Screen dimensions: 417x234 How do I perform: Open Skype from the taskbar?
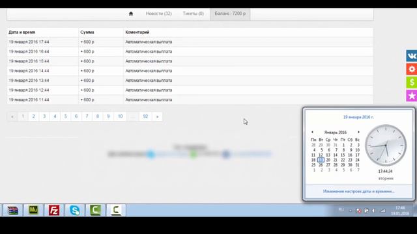(x=75, y=211)
